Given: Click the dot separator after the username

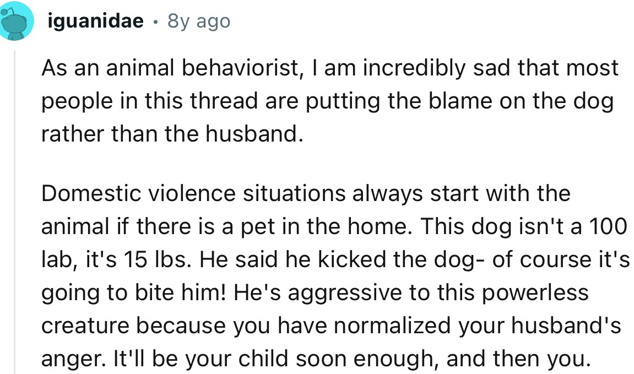Looking at the screenshot, I should [156, 22].
